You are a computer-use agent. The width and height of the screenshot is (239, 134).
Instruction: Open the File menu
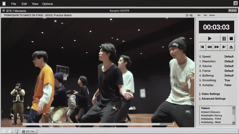(13, 4)
